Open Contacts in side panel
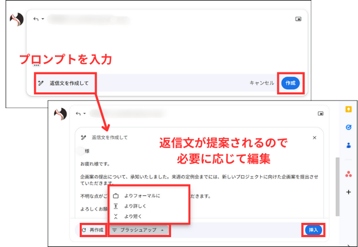This screenshot has width=358, height=247. pyautogui.click(x=349, y=145)
